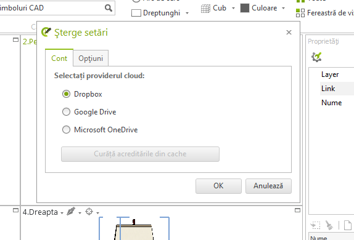Click the brush icon in properties toolbar
Image resolution: width=354 pixels, height=240 pixels.
pos(329,225)
